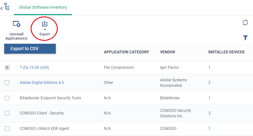This screenshot has width=253, height=136.
Task: Open the Export dropdown button
Action: [45, 28]
